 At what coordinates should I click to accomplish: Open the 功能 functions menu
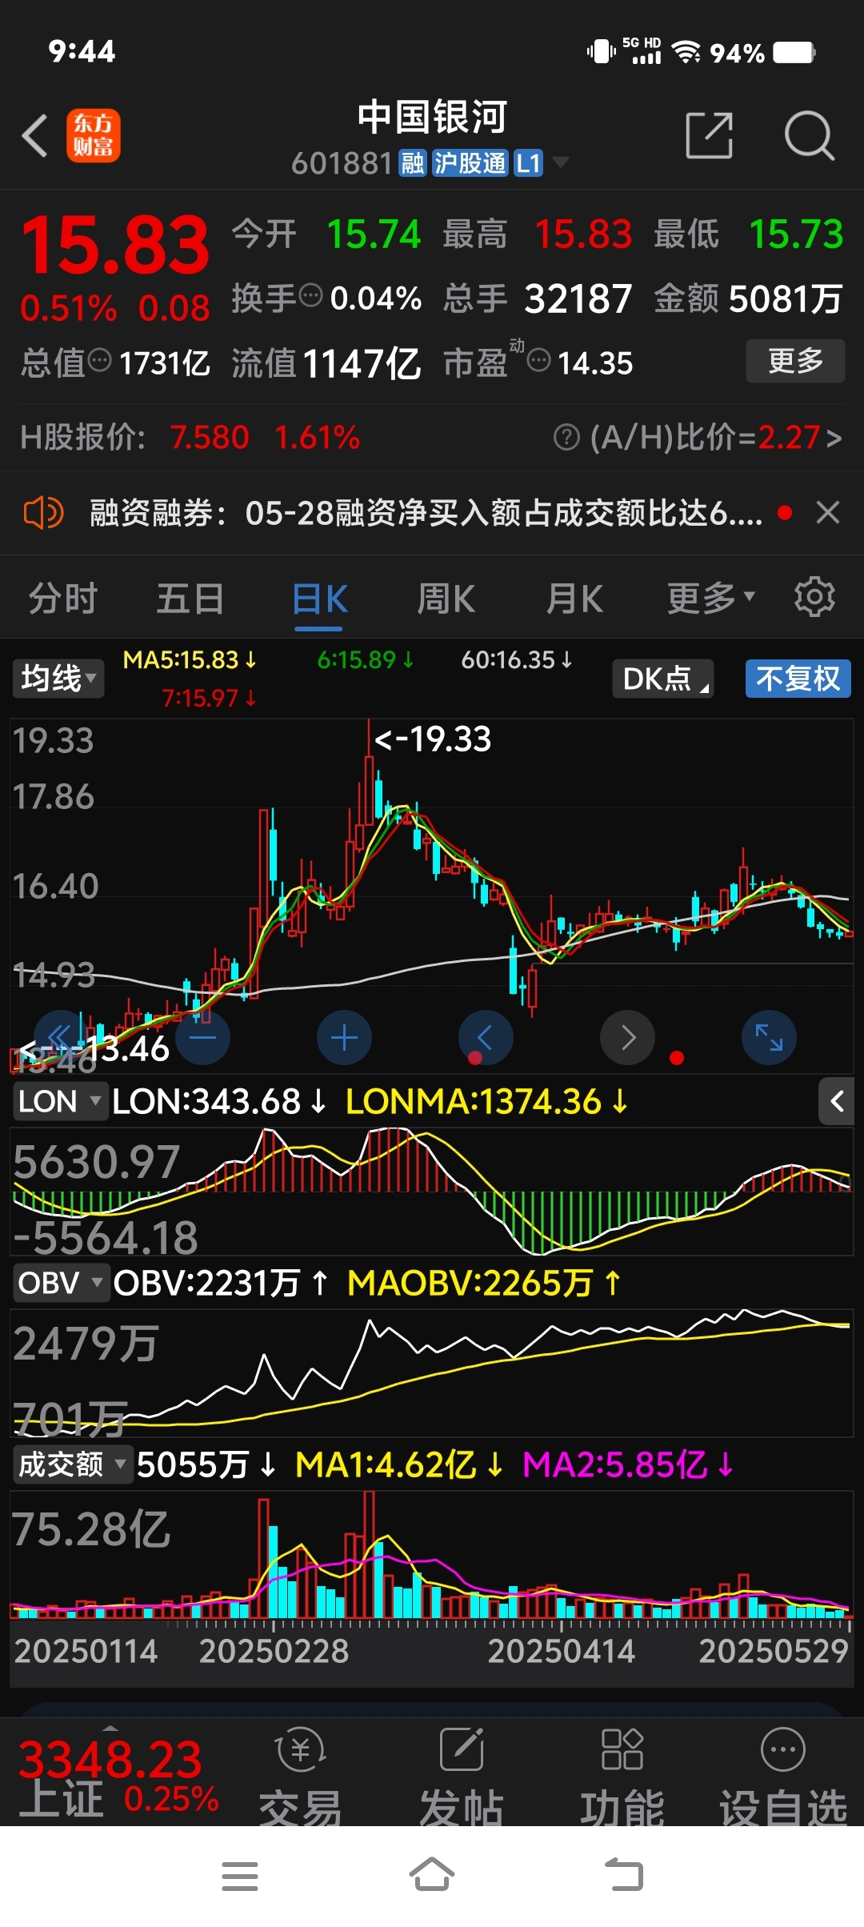pyautogui.click(x=622, y=1775)
